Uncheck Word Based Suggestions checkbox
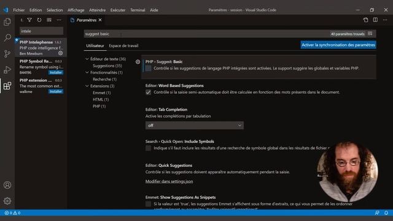 149,92
